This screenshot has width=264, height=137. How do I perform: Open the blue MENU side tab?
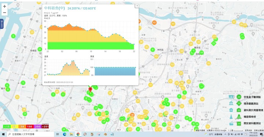pyautogui.click(x=1, y=24)
